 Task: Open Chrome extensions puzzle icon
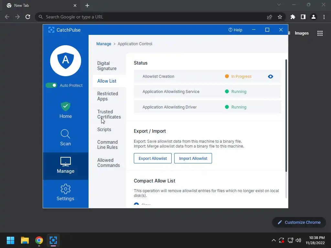tap(293, 17)
